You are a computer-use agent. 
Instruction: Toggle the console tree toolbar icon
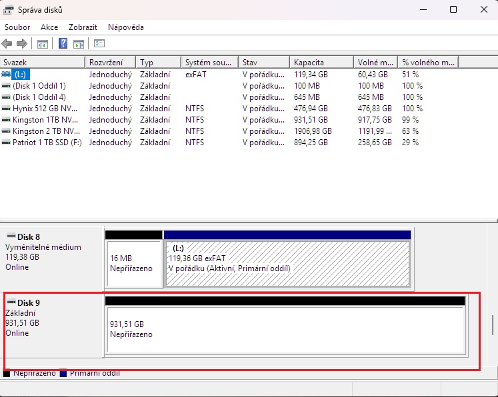pyautogui.click(x=43, y=44)
